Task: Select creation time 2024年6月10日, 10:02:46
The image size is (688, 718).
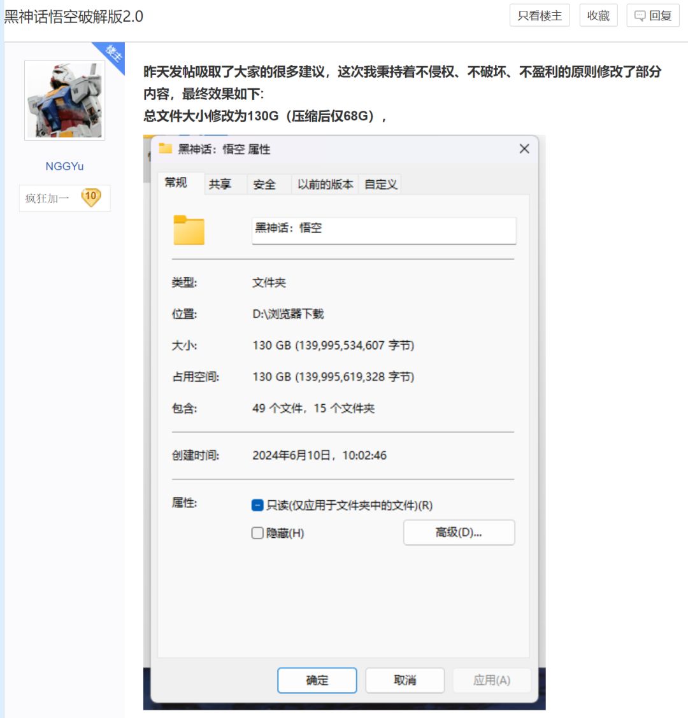Action: coord(320,455)
